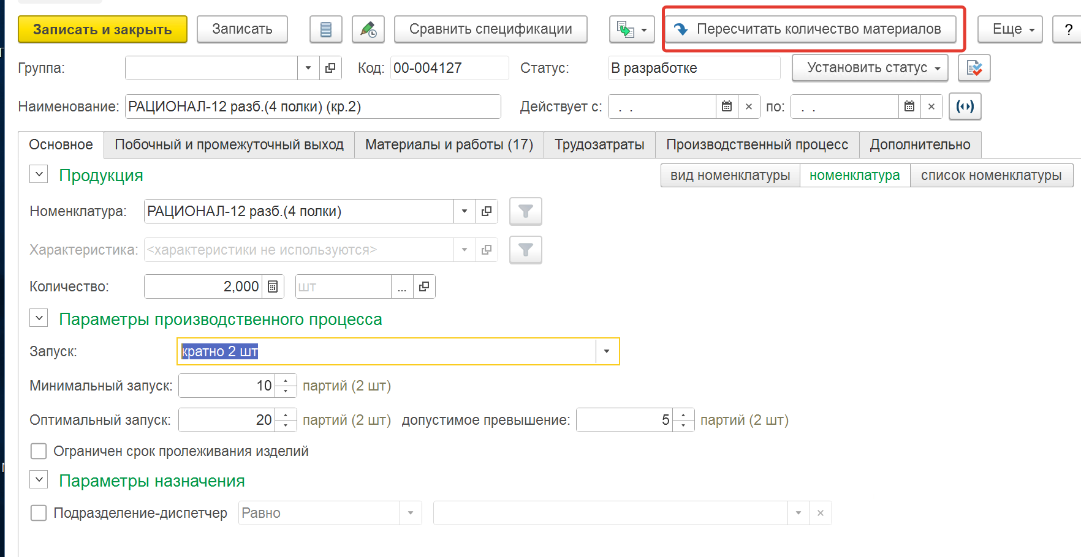1081x557 pixels.
Task: Check the Подразделение-диспетчер checkbox
Action: [39, 513]
